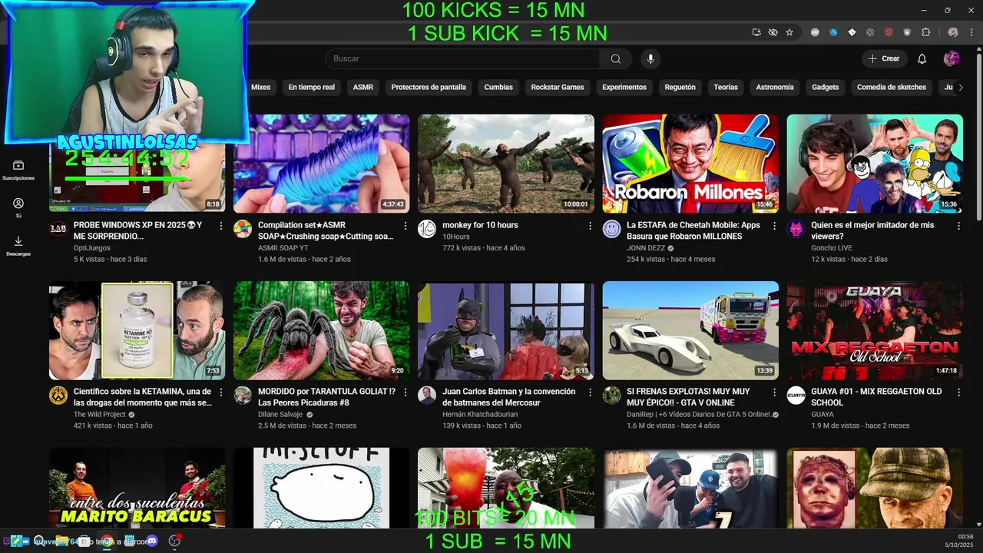This screenshot has width=983, height=553.
Task: Bookmark this page with the star icon
Action: click(789, 32)
